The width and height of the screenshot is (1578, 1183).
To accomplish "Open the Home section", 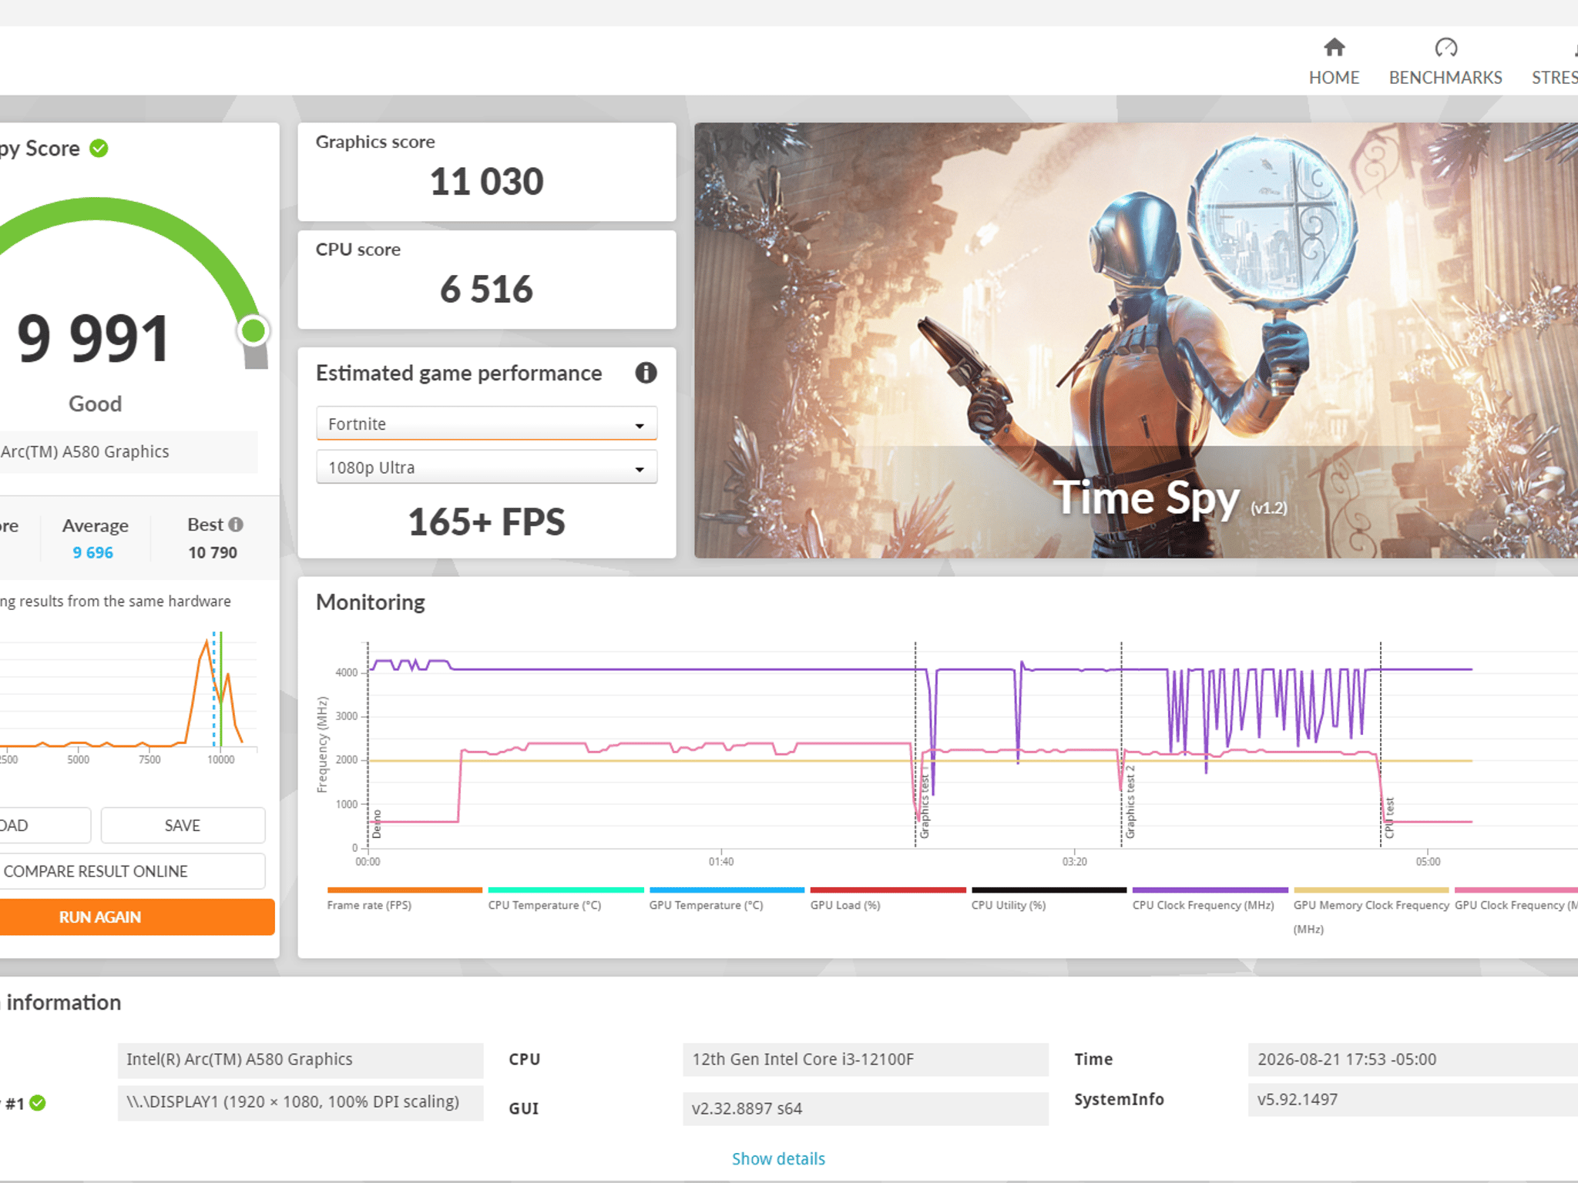I will pos(1334,62).
